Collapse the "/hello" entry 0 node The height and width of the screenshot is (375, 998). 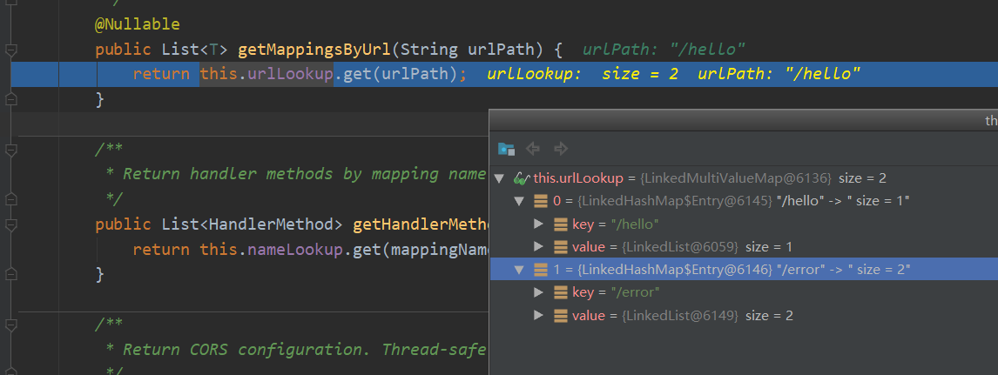[519, 201]
